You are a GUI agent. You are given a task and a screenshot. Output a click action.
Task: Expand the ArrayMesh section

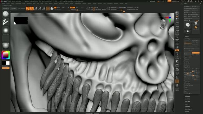point(187,96)
